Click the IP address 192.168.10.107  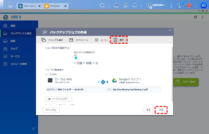point(62,83)
